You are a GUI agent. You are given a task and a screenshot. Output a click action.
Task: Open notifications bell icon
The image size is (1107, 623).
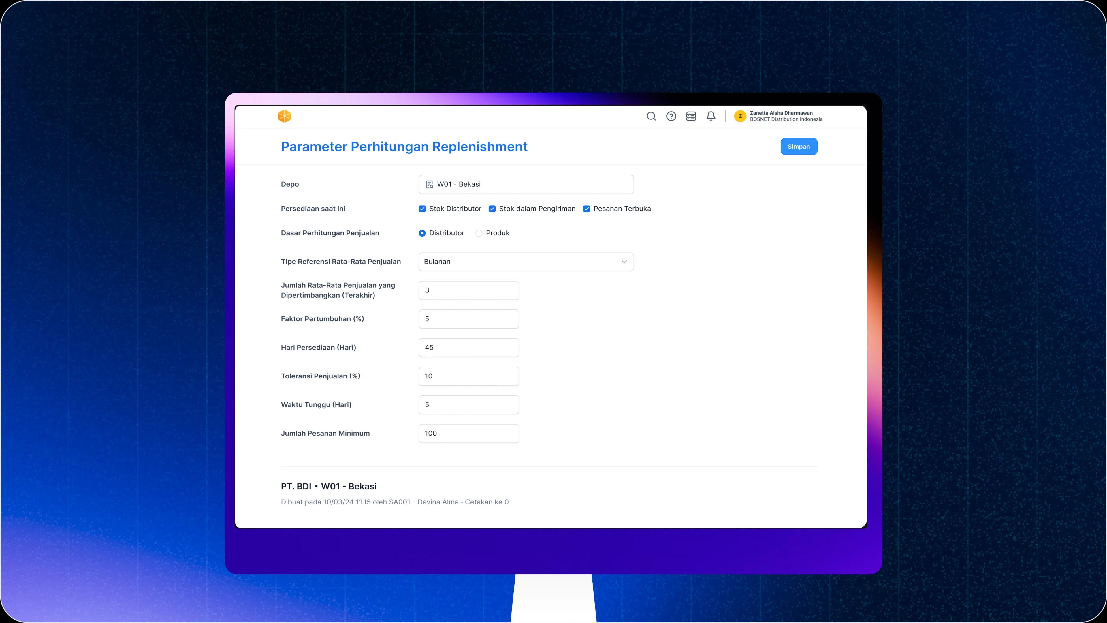click(x=711, y=116)
